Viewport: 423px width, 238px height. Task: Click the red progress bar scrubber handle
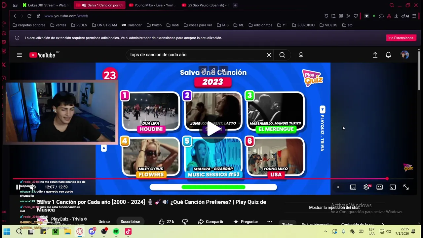coord(387,179)
